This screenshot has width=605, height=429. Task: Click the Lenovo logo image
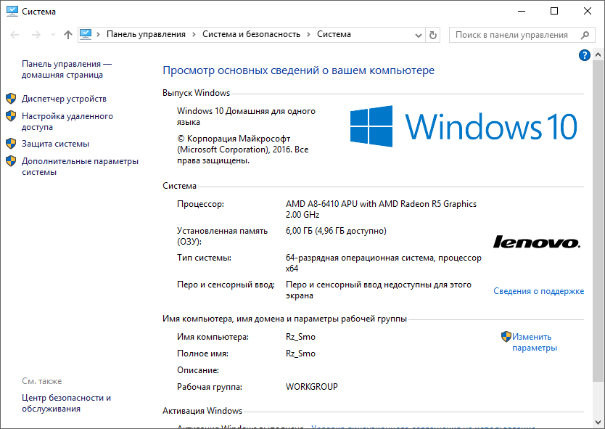pyautogui.click(x=537, y=242)
